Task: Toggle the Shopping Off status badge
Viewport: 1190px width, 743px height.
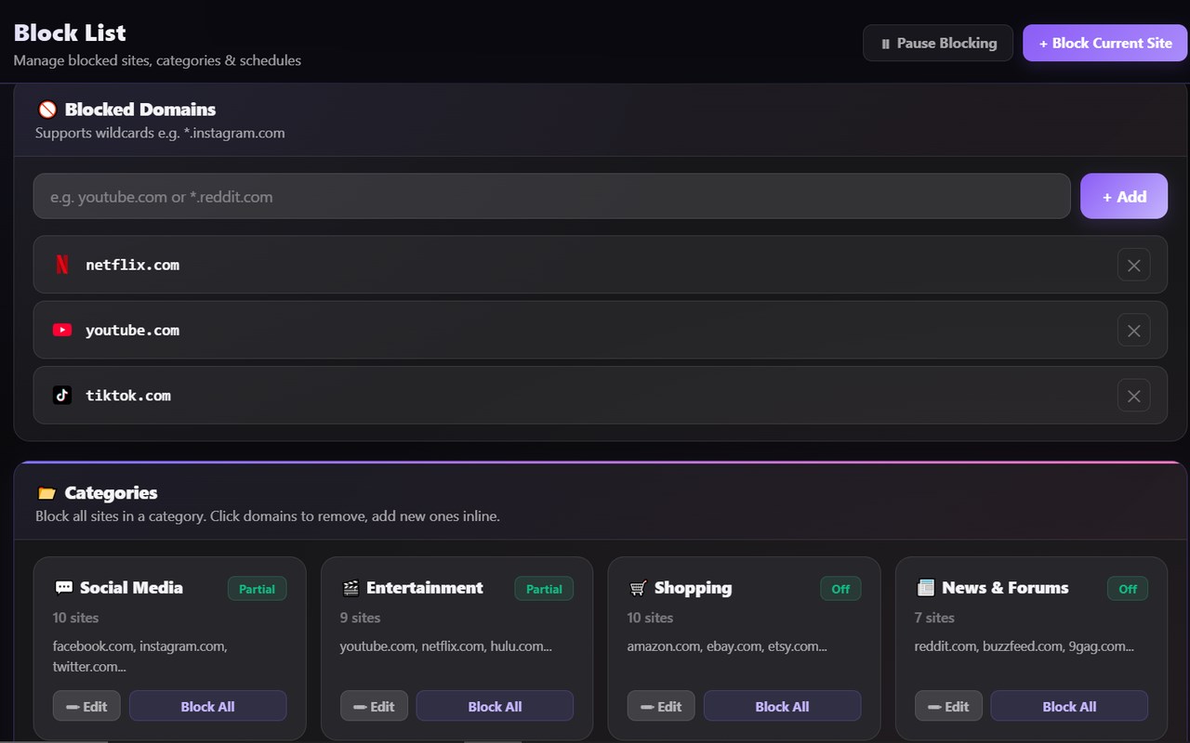Action: (x=840, y=589)
